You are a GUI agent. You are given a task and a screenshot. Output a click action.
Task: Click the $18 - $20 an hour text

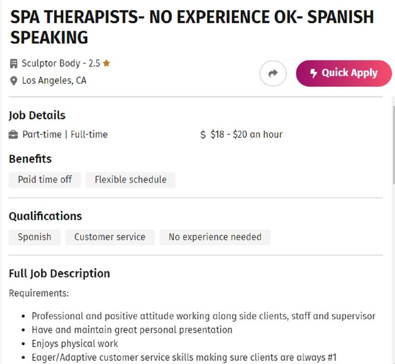click(246, 134)
